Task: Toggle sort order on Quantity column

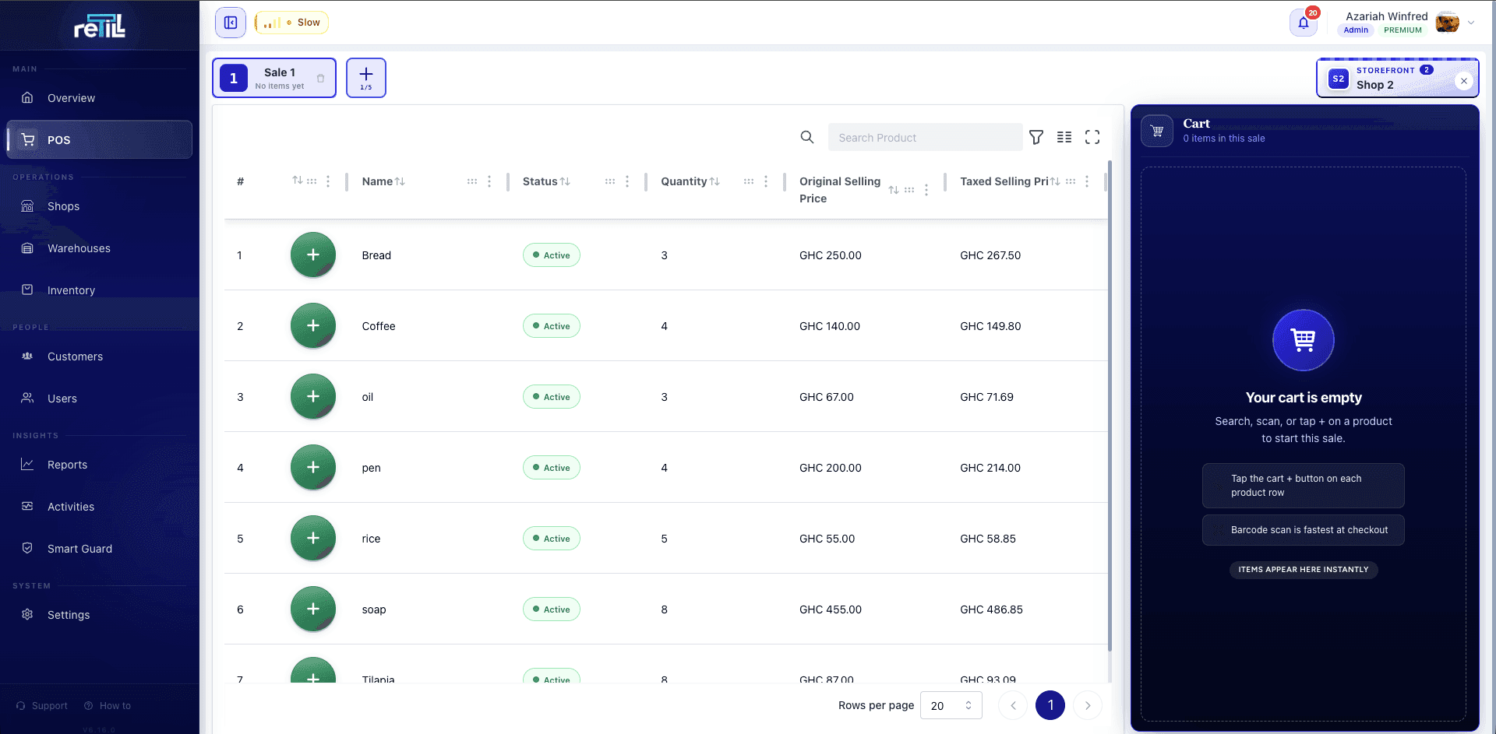Action: coord(714,181)
